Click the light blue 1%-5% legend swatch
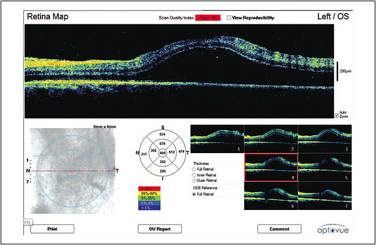Image resolution: width=376 pixels, height=245 pixels. [149, 203]
